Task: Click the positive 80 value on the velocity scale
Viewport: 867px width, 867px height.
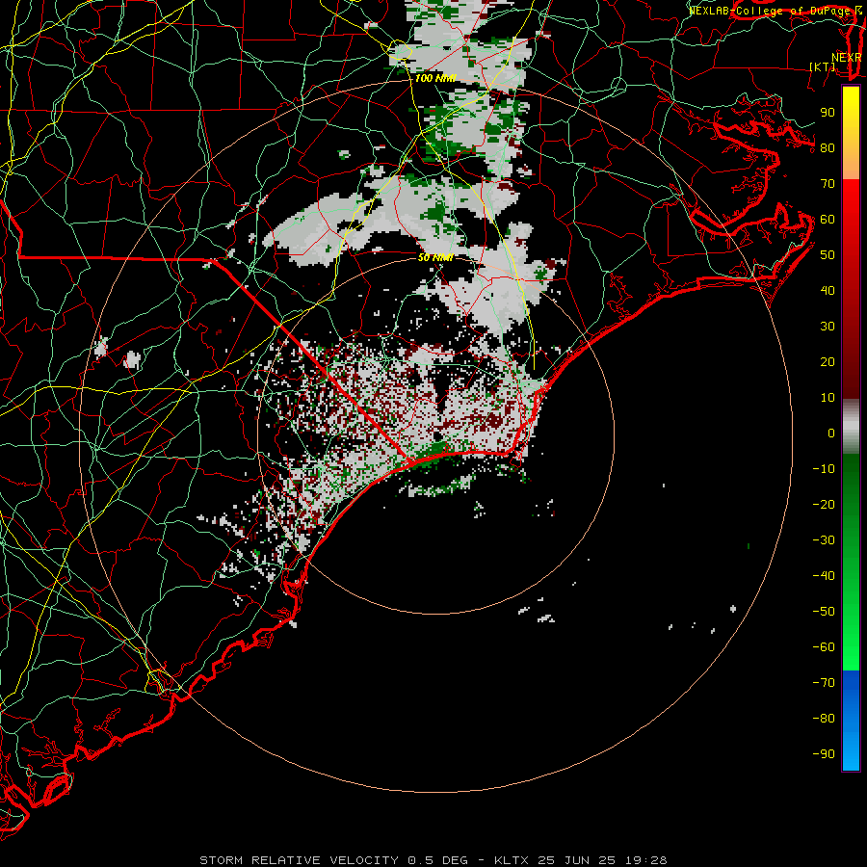Action: coord(828,147)
